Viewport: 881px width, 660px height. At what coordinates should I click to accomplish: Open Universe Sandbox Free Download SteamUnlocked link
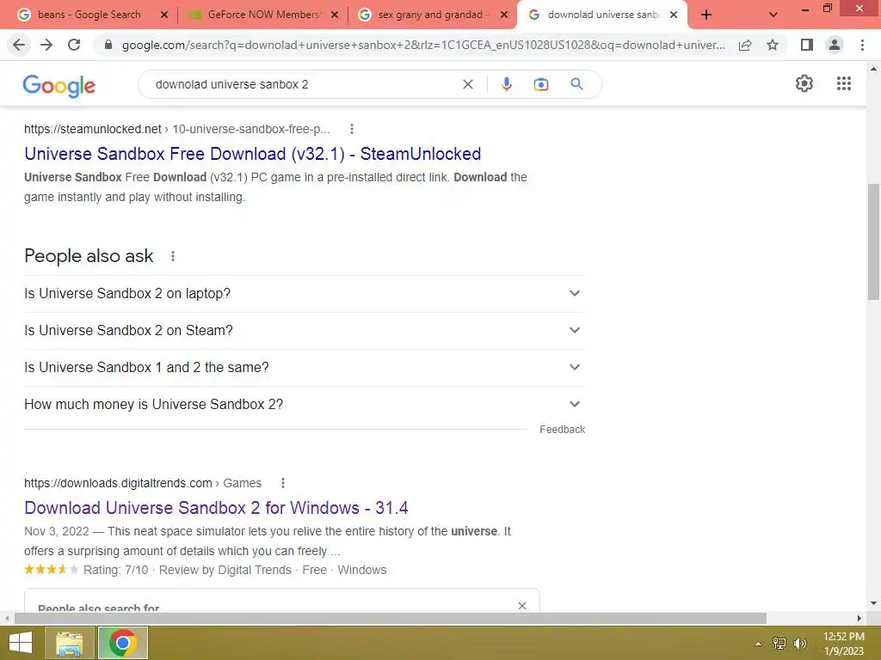pyautogui.click(x=253, y=154)
